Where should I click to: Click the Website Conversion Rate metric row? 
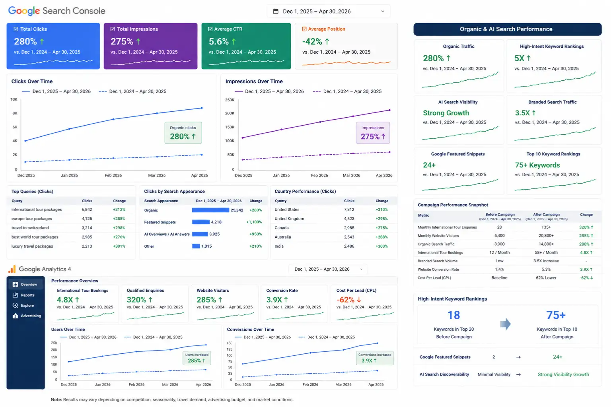pos(507,269)
